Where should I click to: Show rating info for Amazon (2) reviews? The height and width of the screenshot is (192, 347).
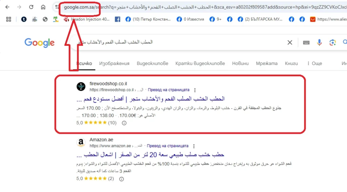point(122,179)
